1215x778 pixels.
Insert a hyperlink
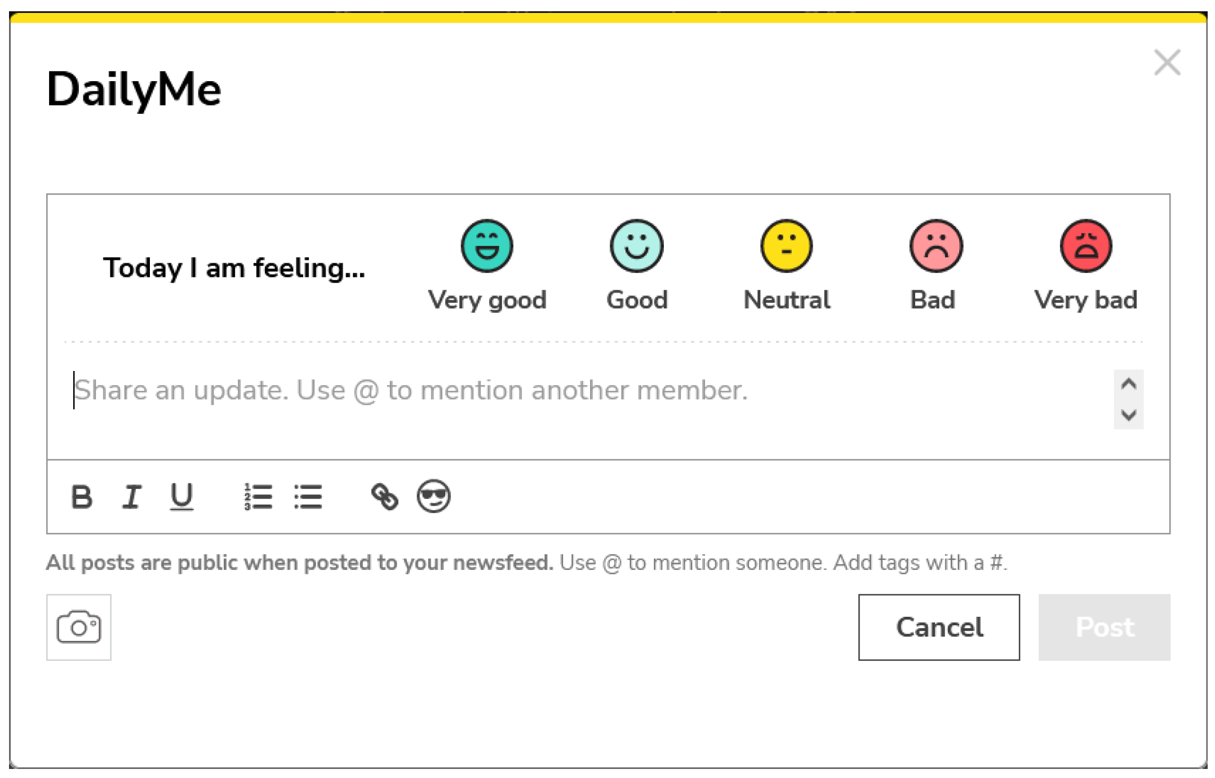pyautogui.click(x=385, y=497)
